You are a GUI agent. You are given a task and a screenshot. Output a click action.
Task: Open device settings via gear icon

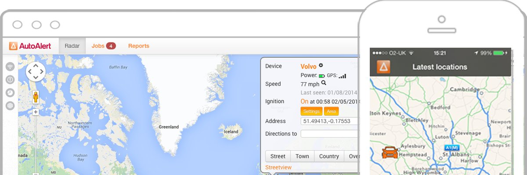point(321,65)
